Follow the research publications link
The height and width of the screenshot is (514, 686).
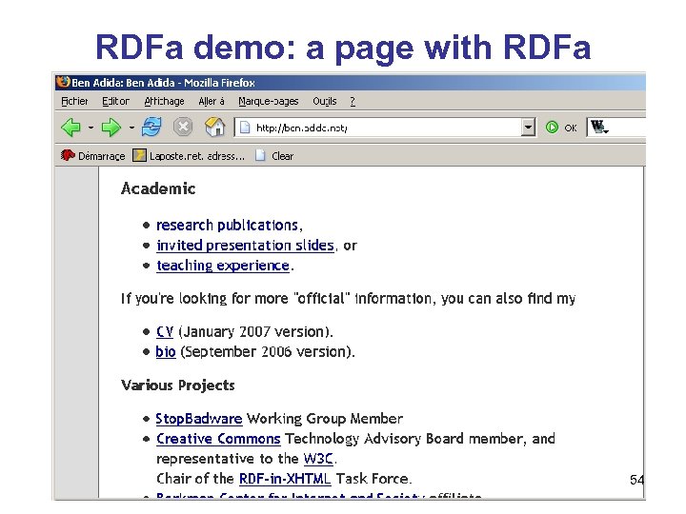228,225
